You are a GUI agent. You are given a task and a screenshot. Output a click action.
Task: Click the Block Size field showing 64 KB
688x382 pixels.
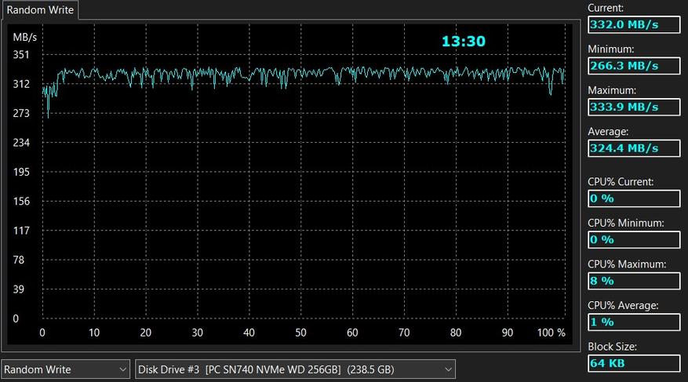click(634, 364)
